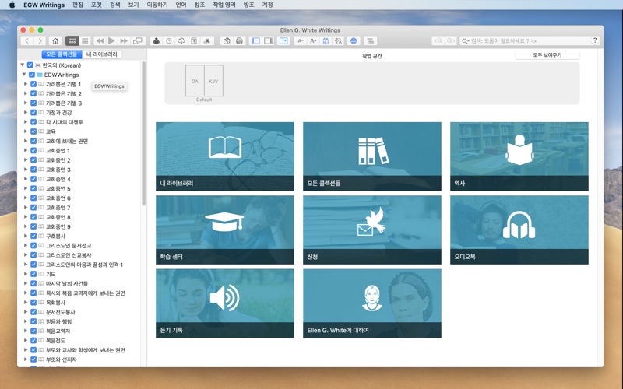The image size is (623, 389).
Task: Open the 검색 menu
Action: pos(114,5)
